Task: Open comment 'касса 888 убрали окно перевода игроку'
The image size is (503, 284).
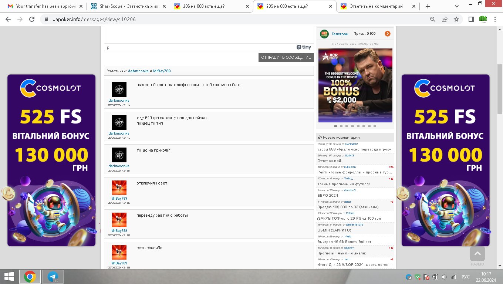Action: click(354, 149)
